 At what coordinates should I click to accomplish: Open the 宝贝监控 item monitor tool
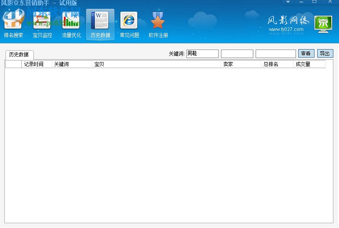coord(42,25)
